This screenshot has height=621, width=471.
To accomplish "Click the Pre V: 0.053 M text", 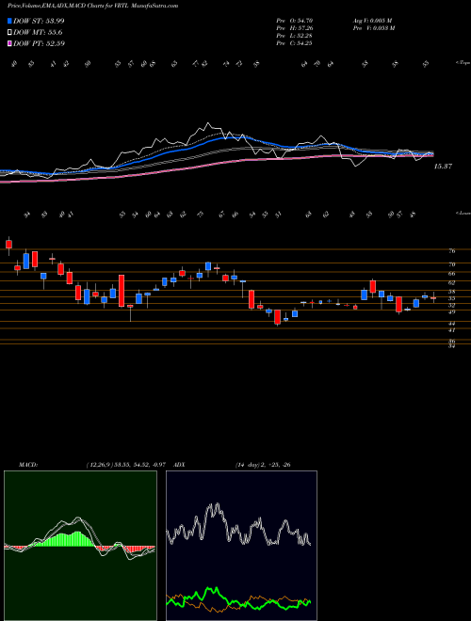I will click(x=375, y=28).
